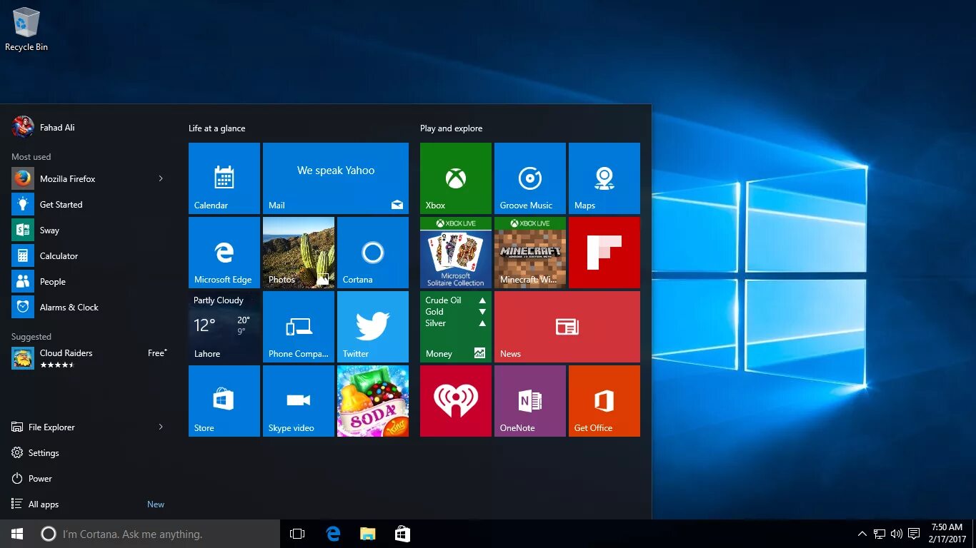Open the Cortana tile
Image resolution: width=976 pixels, height=548 pixels.
pyautogui.click(x=373, y=253)
